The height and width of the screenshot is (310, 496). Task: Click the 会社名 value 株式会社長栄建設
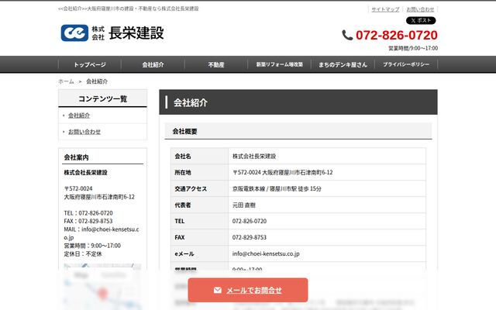[x=254, y=157]
